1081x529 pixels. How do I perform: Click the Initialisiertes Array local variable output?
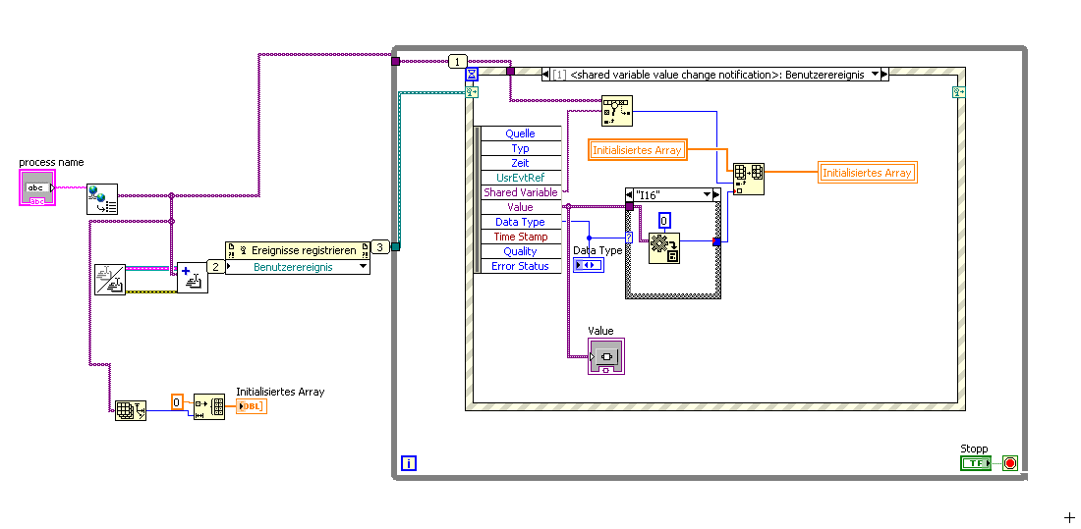tap(867, 173)
